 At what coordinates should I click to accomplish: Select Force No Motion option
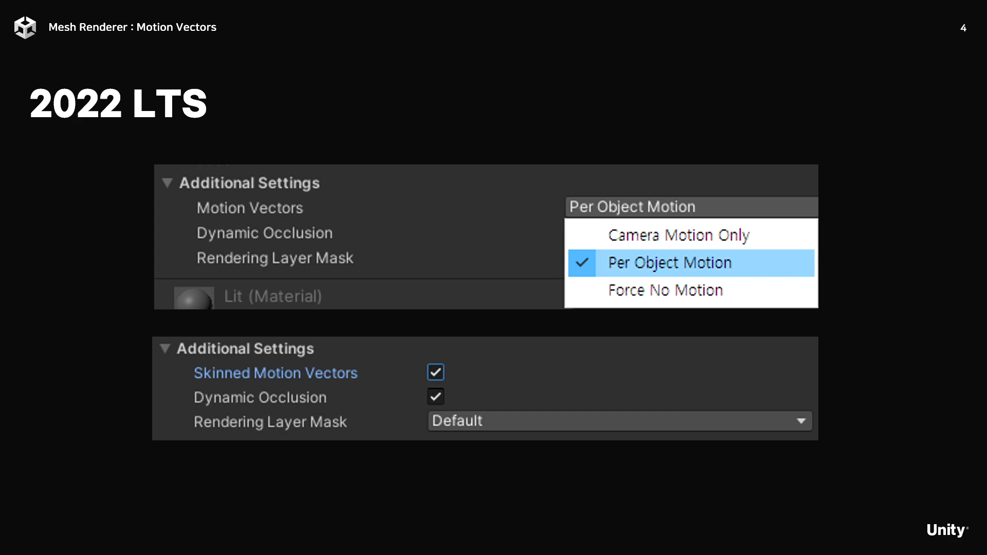(x=665, y=290)
